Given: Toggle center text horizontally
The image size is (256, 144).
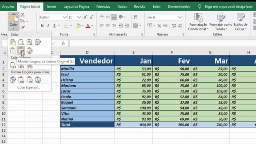Looking at the screenshot, I should [108, 26].
